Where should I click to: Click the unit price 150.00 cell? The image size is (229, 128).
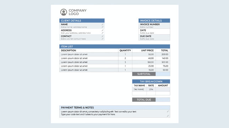coord(144,62)
